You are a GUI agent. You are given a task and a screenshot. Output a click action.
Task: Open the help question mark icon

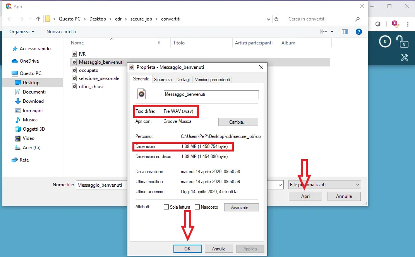click(358, 32)
